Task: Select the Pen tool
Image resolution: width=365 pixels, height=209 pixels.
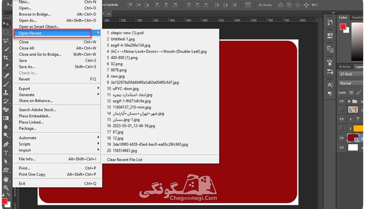Action: tap(6, 144)
